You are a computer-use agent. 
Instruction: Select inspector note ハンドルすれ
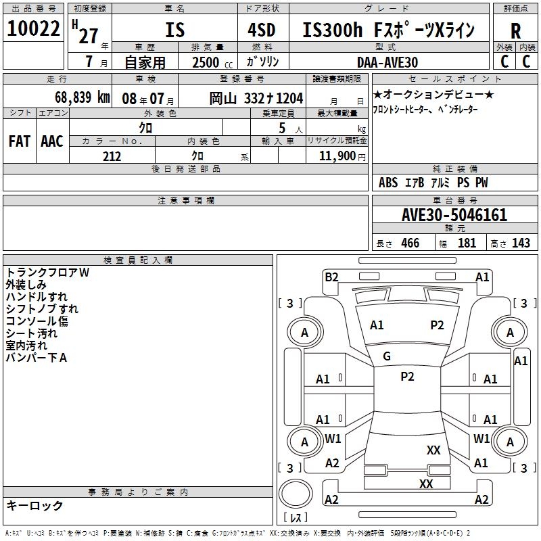point(37,297)
